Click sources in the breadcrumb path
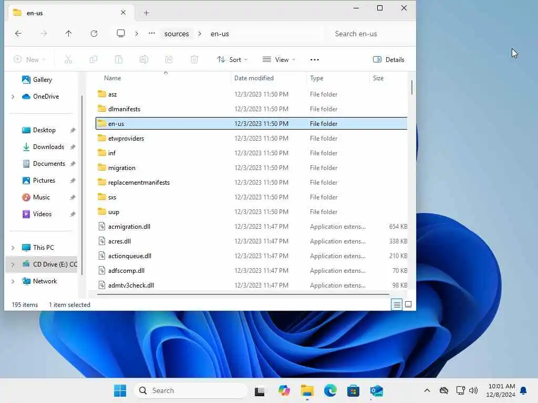The width and height of the screenshot is (538, 403). click(x=177, y=34)
